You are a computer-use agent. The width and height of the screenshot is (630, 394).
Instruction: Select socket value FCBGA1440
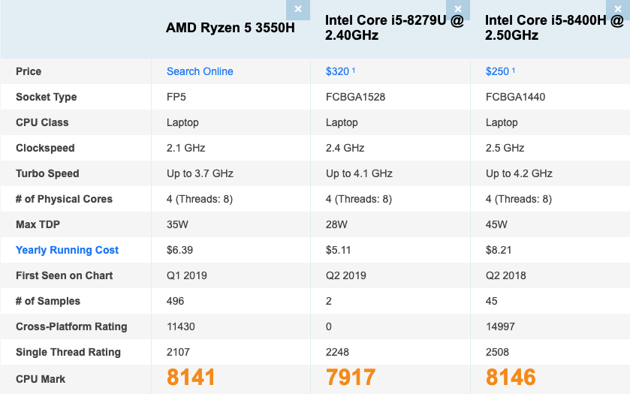pos(516,97)
